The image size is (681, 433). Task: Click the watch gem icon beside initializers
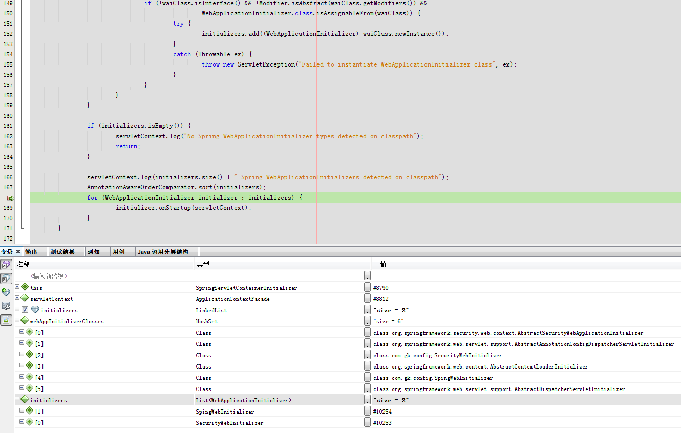pyautogui.click(x=35, y=310)
